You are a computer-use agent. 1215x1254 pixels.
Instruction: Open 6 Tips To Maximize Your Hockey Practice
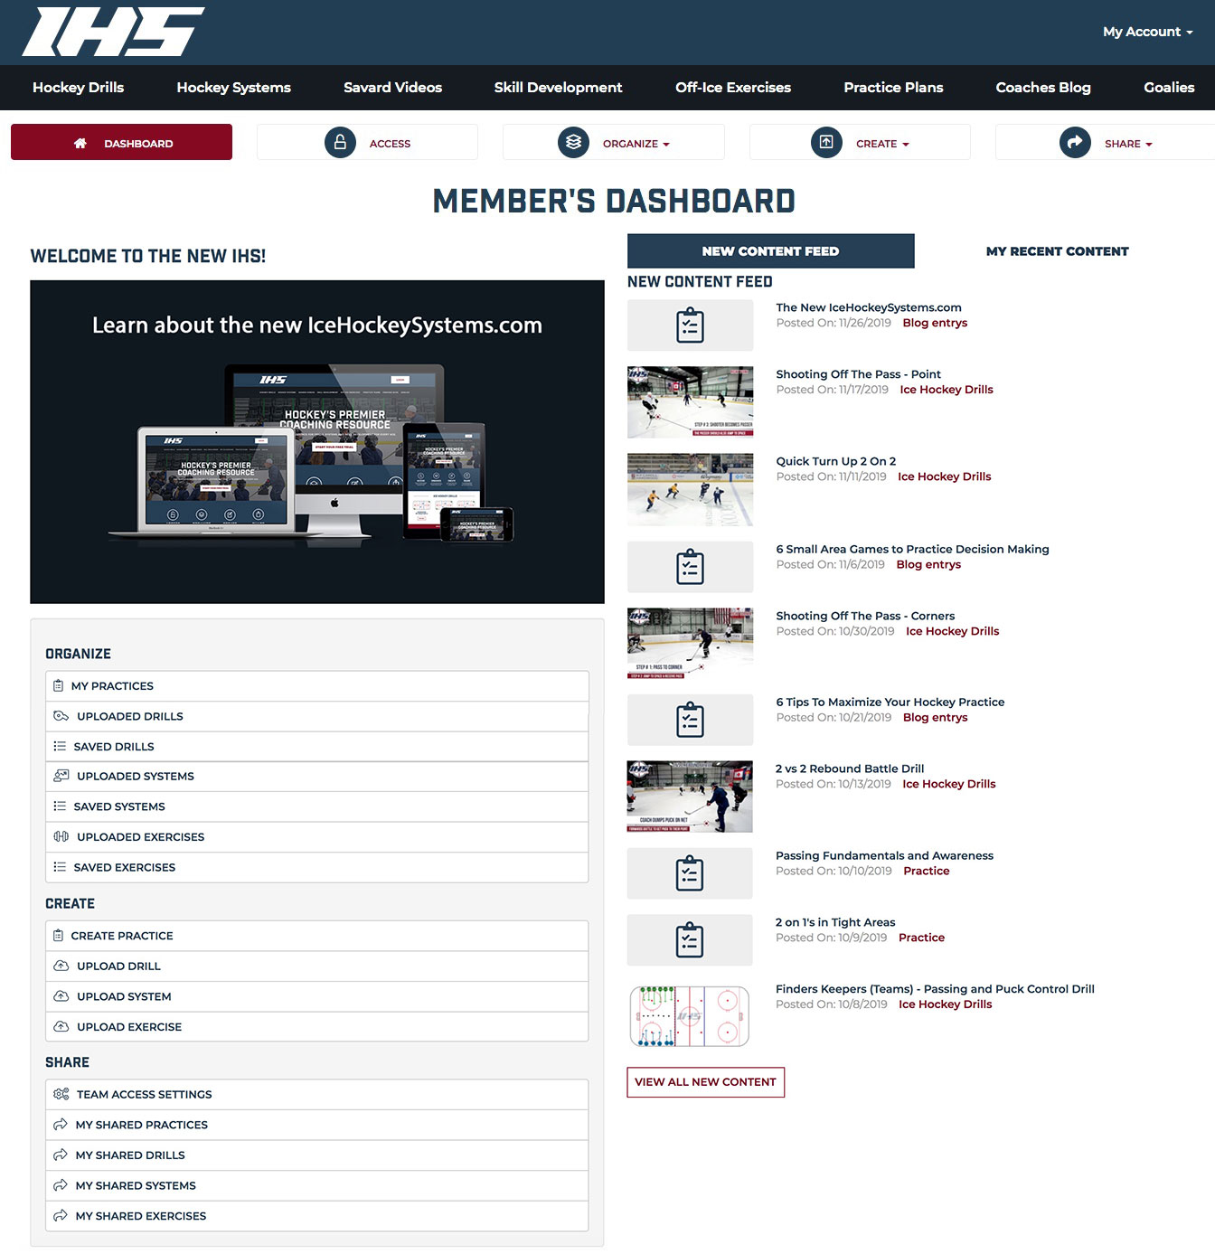(890, 702)
